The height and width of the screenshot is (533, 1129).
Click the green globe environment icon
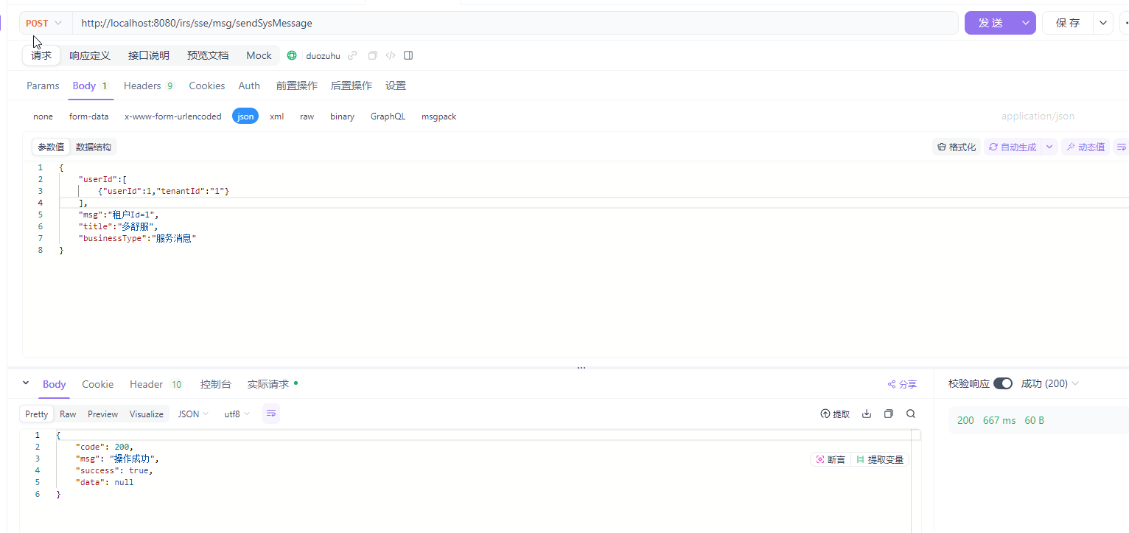click(292, 55)
